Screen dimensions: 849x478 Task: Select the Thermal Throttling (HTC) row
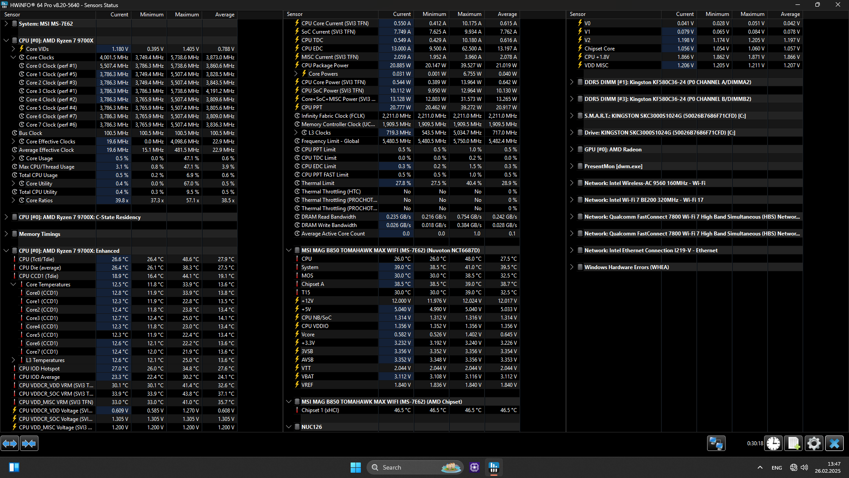(x=331, y=192)
